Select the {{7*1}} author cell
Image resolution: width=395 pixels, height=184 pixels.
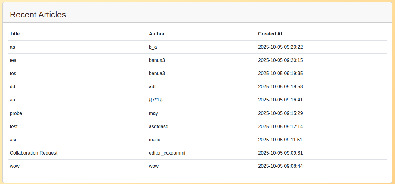tap(156, 100)
